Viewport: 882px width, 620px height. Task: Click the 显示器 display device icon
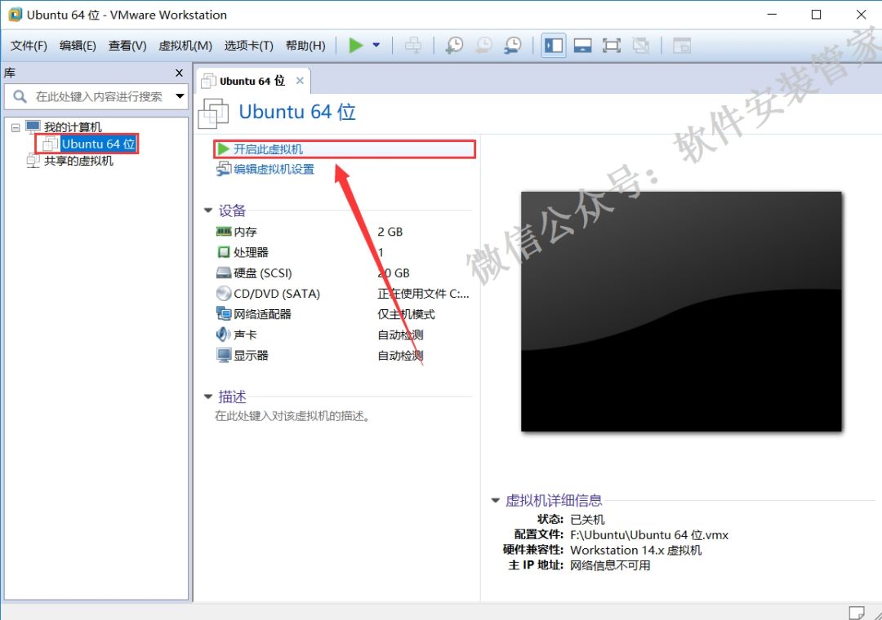223,355
